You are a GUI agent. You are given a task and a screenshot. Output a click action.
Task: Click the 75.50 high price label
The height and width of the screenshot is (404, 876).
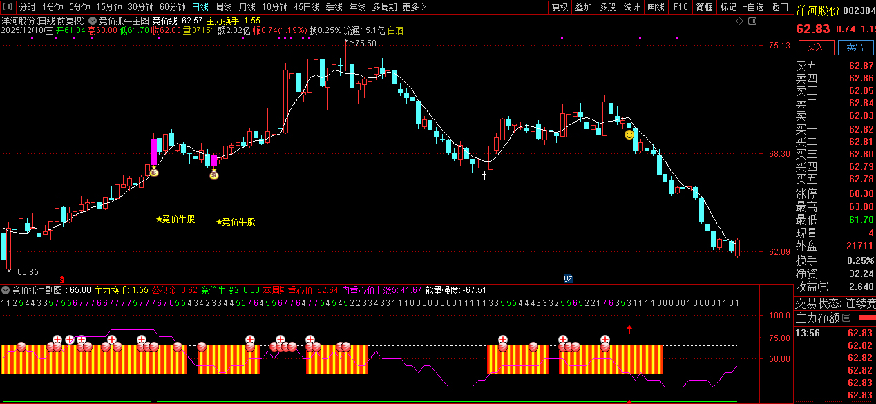coord(365,44)
